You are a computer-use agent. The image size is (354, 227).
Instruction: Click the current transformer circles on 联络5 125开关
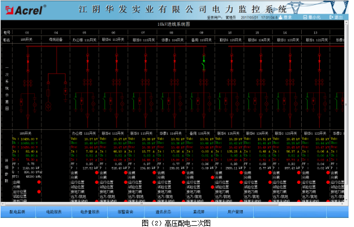[231, 82]
